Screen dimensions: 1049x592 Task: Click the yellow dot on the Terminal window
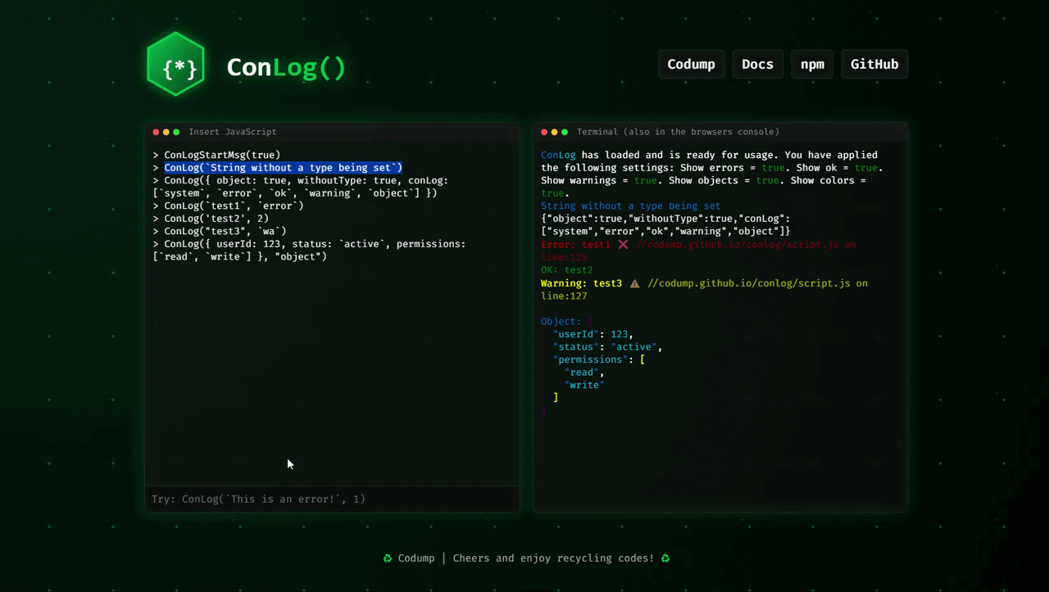click(x=554, y=131)
